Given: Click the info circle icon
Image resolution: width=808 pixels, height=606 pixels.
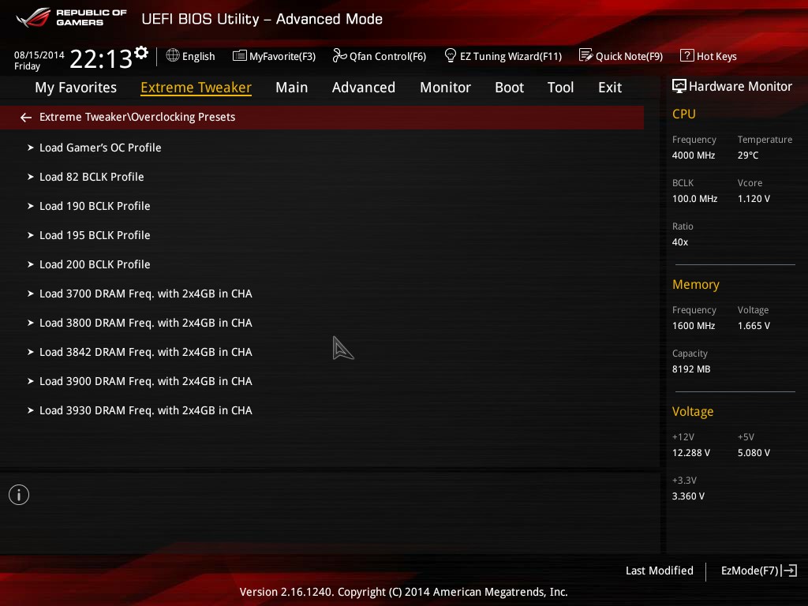Looking at the screenshot, I should coord(19,495).
